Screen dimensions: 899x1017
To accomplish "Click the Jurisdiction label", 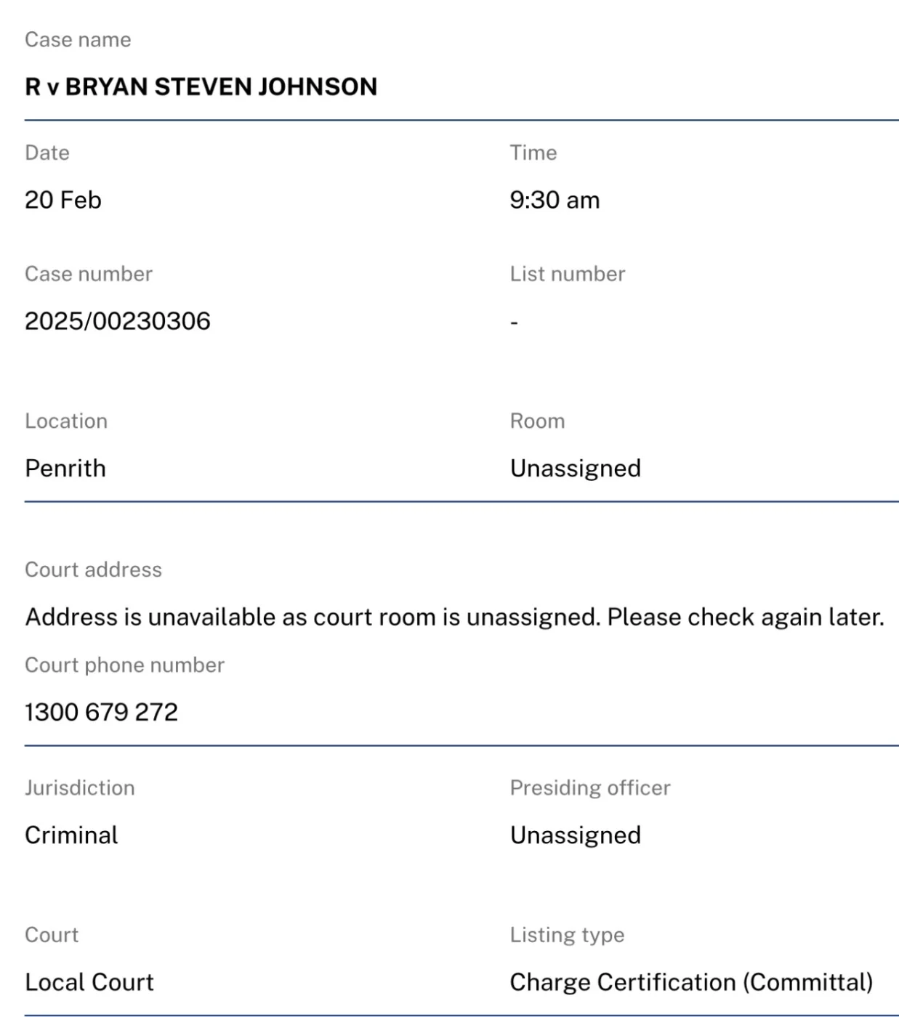I will click(x=79, y=788).
